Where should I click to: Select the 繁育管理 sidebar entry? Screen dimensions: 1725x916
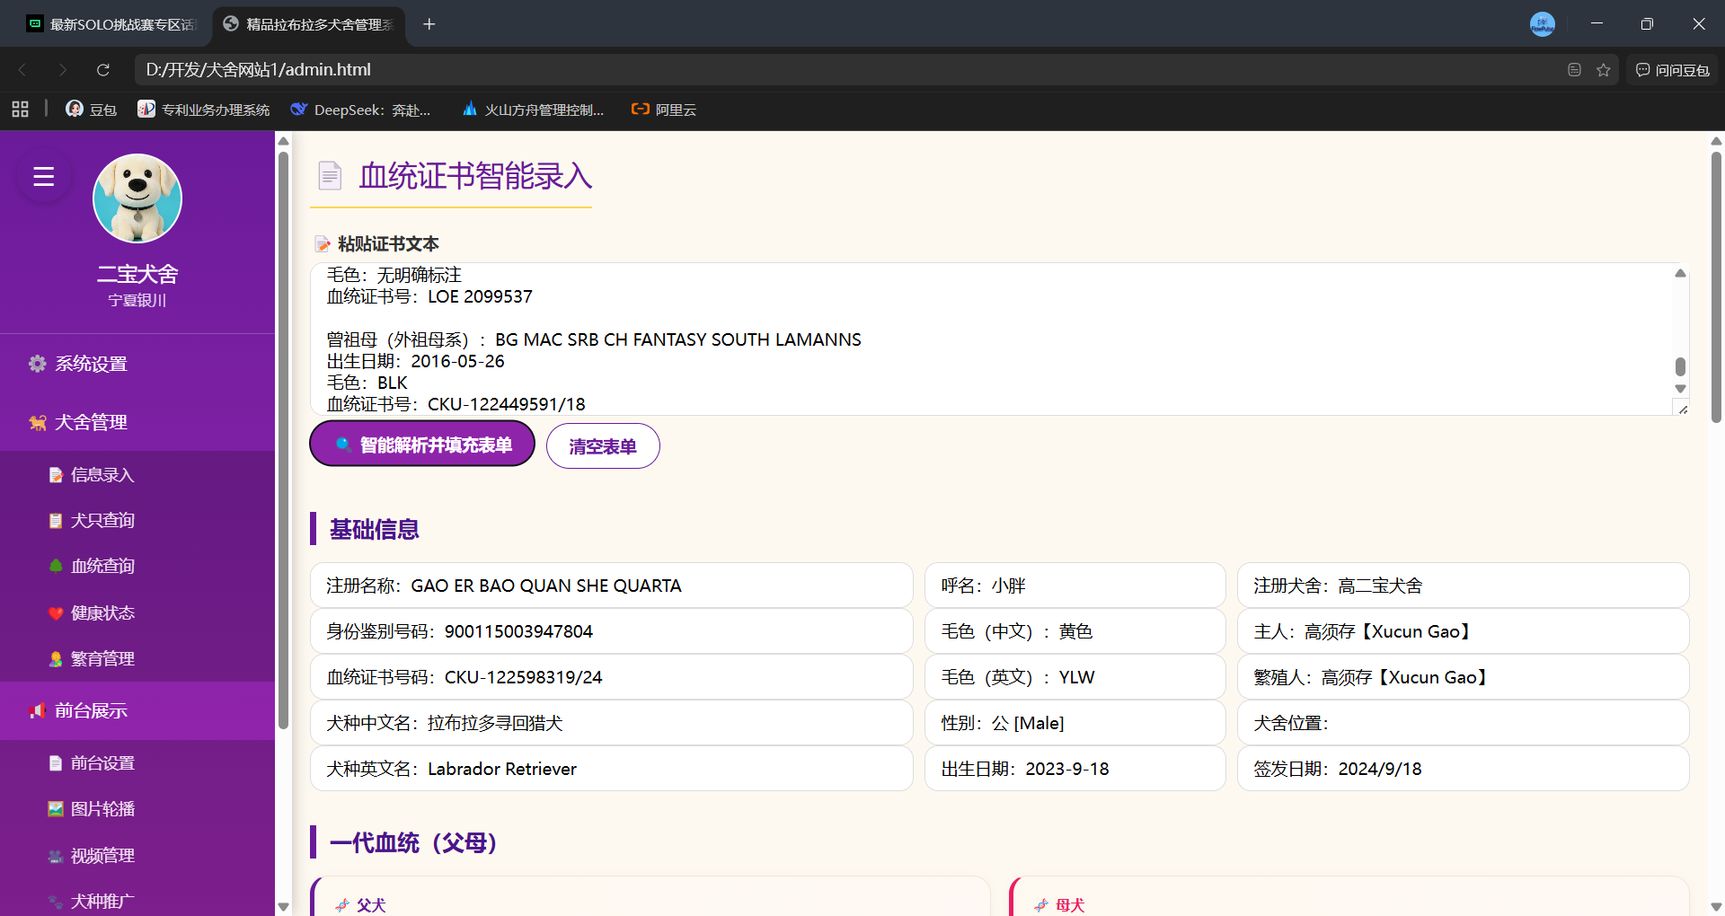(102, 658)
